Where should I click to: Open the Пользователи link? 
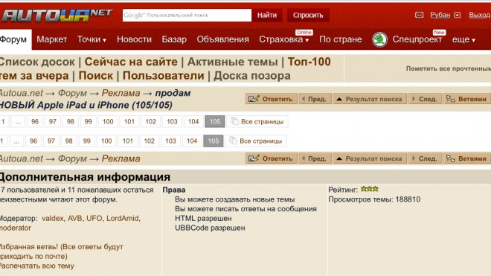163,75
